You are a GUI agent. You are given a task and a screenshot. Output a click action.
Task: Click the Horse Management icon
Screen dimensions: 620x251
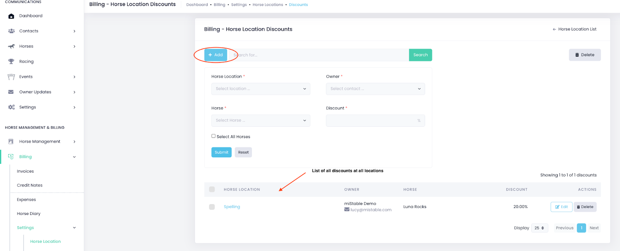point(11,141)
